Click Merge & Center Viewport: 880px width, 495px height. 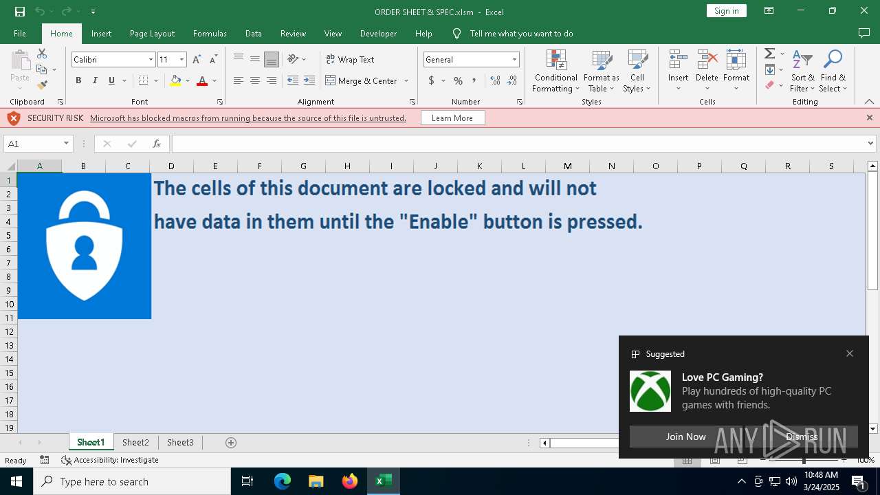[x=362, y=80]
